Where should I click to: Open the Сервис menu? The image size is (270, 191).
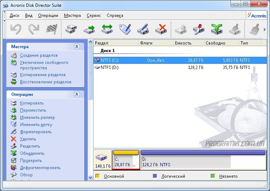[x=93, y=15]
